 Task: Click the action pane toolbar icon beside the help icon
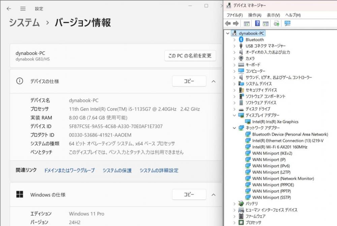point(266,24)
